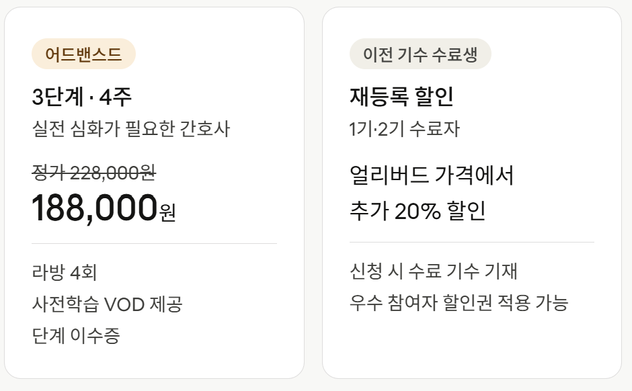Screen dimensions: 632x391
Task: Click the 추가 20% 할인 text
Action: click(x=418, y=211)
